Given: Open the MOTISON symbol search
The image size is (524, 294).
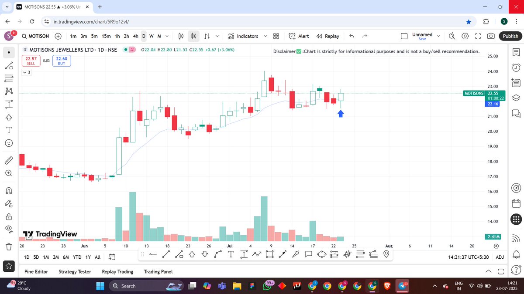Looking at the screenshot, I should [36, 36].
